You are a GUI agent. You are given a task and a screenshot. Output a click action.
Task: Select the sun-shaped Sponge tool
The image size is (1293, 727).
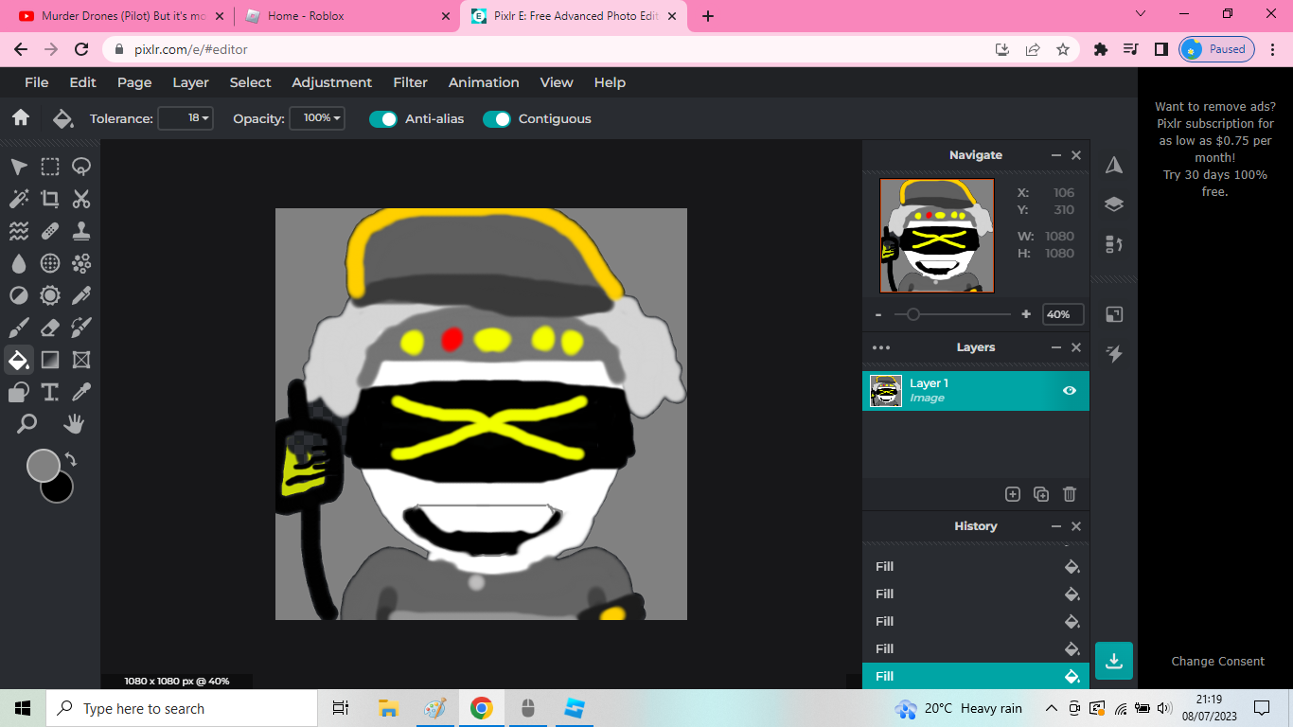click(x=50, y=295)
